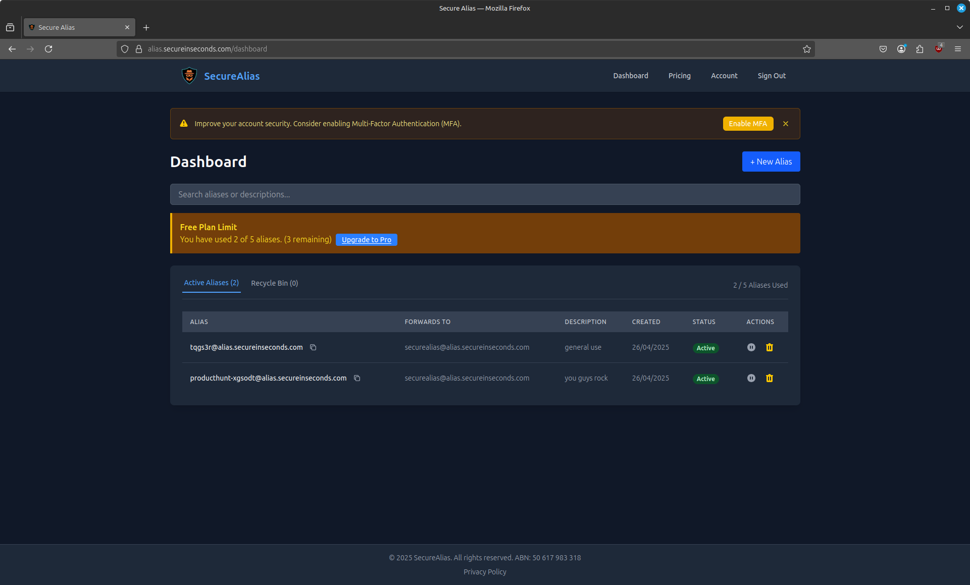Image resolution: width=970 pixels, height=585 pixels.
Task: Show tracking protection shield info
Action: [125, 49]
